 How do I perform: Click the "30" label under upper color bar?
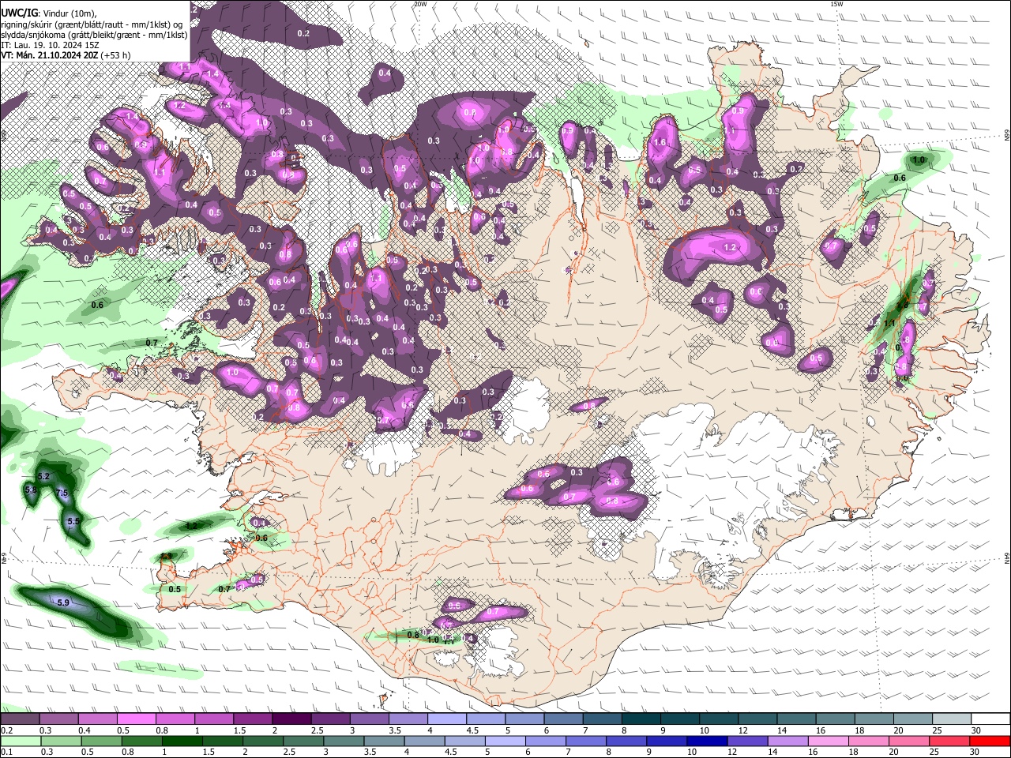[976, 730]
